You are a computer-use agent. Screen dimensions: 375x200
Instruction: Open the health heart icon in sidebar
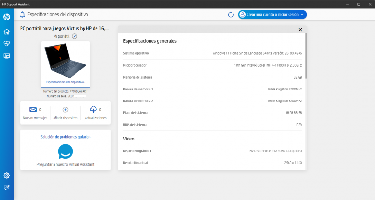click(7, 44)
